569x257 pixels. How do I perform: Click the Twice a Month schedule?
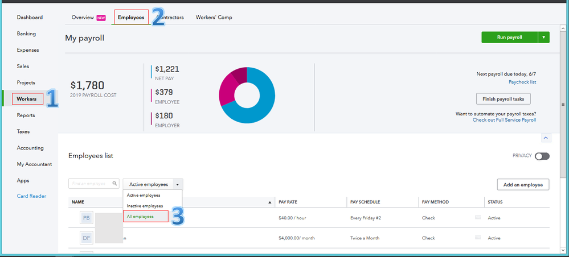point(365,238)
